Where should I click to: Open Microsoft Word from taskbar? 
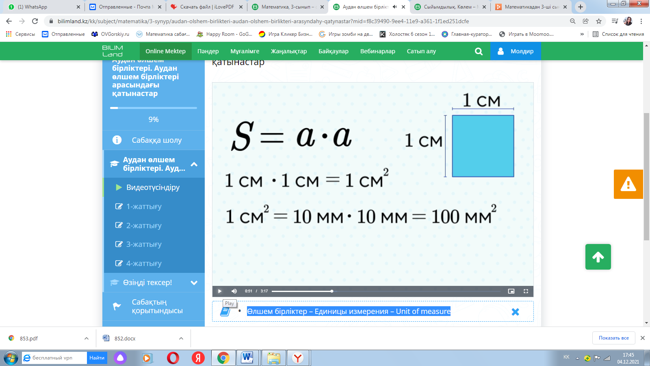(247, 358)
